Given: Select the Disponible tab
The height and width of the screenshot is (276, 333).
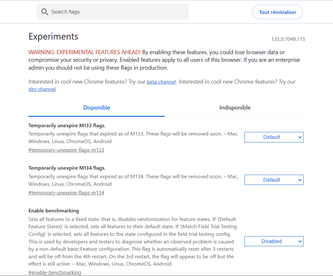Looking at the screenshot, I should pyautogui.click(x=96, y=107).
